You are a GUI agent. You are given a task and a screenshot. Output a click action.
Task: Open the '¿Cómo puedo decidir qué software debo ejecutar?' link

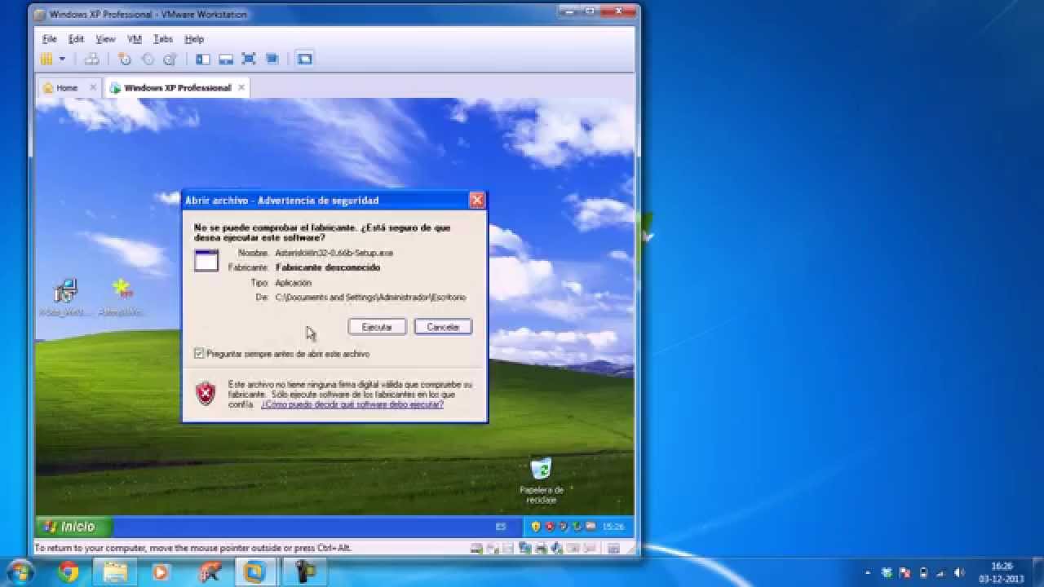click(x=352, y=404)
